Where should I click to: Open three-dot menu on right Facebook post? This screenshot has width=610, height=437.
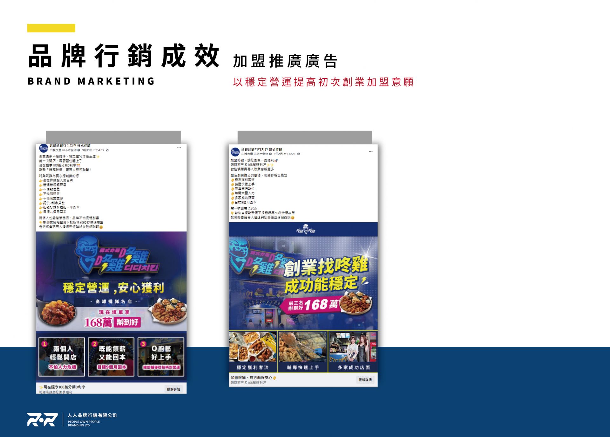pyautogui.click(x=370, y=151)
